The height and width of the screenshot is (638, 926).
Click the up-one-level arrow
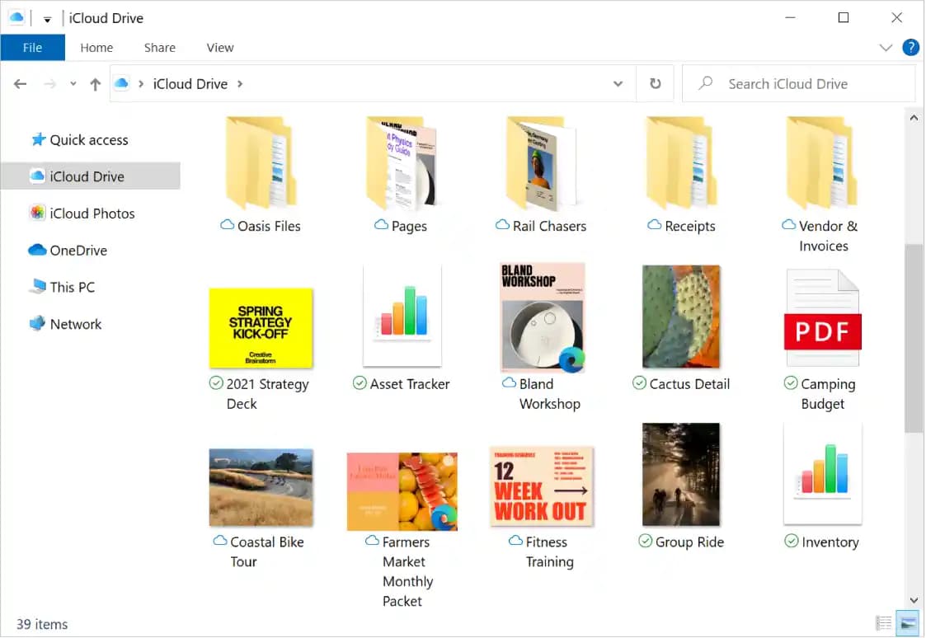click(x=95, y=83)
